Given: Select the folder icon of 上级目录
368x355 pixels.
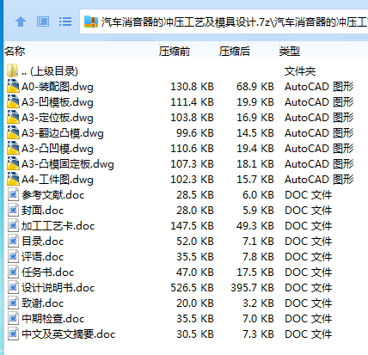Looking at the screenshot, I should (13, 70).
